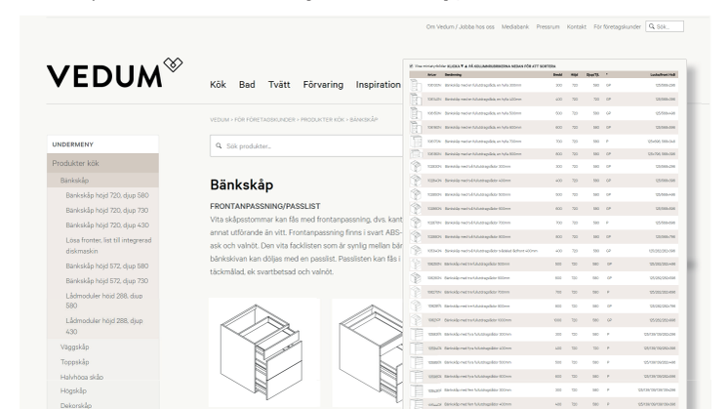Select Toppskåp in the sidebar
Image resolution: width=728 pixels, height=409 pixels.
[74, 361]
